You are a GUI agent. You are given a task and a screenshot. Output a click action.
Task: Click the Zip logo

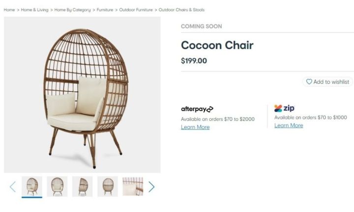[285, 108]
